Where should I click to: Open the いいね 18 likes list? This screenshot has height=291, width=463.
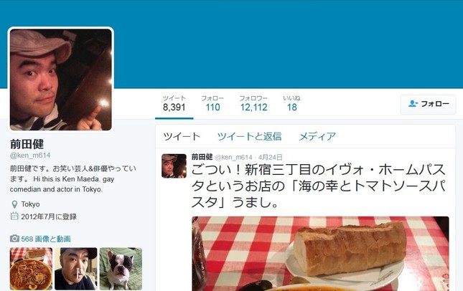pyautogui.click(x=291, y=103)
